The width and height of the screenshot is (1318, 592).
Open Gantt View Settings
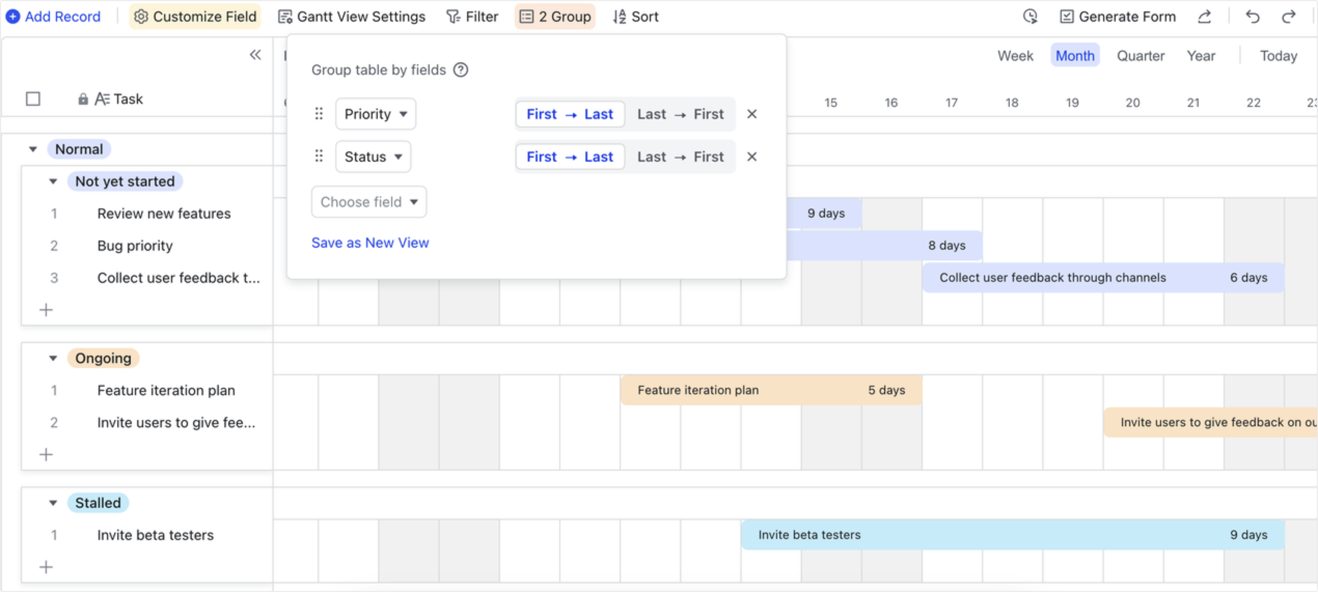(x=352, y=17)
